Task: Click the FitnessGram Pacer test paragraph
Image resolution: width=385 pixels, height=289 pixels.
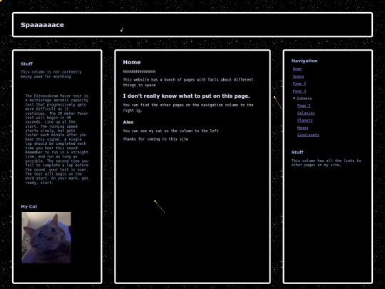Action: pyautogui.click(x=57, y=139)
